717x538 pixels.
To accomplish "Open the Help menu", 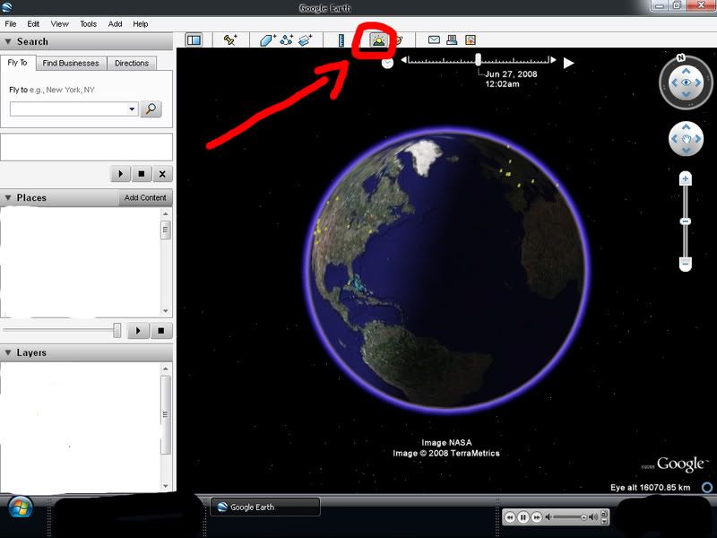I will coord(141,24).
